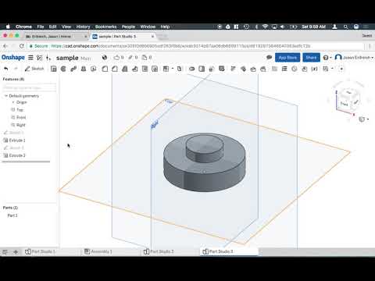Select the Hole tool
This screenshot has height=281, width=375.
(x=155, y=69)
